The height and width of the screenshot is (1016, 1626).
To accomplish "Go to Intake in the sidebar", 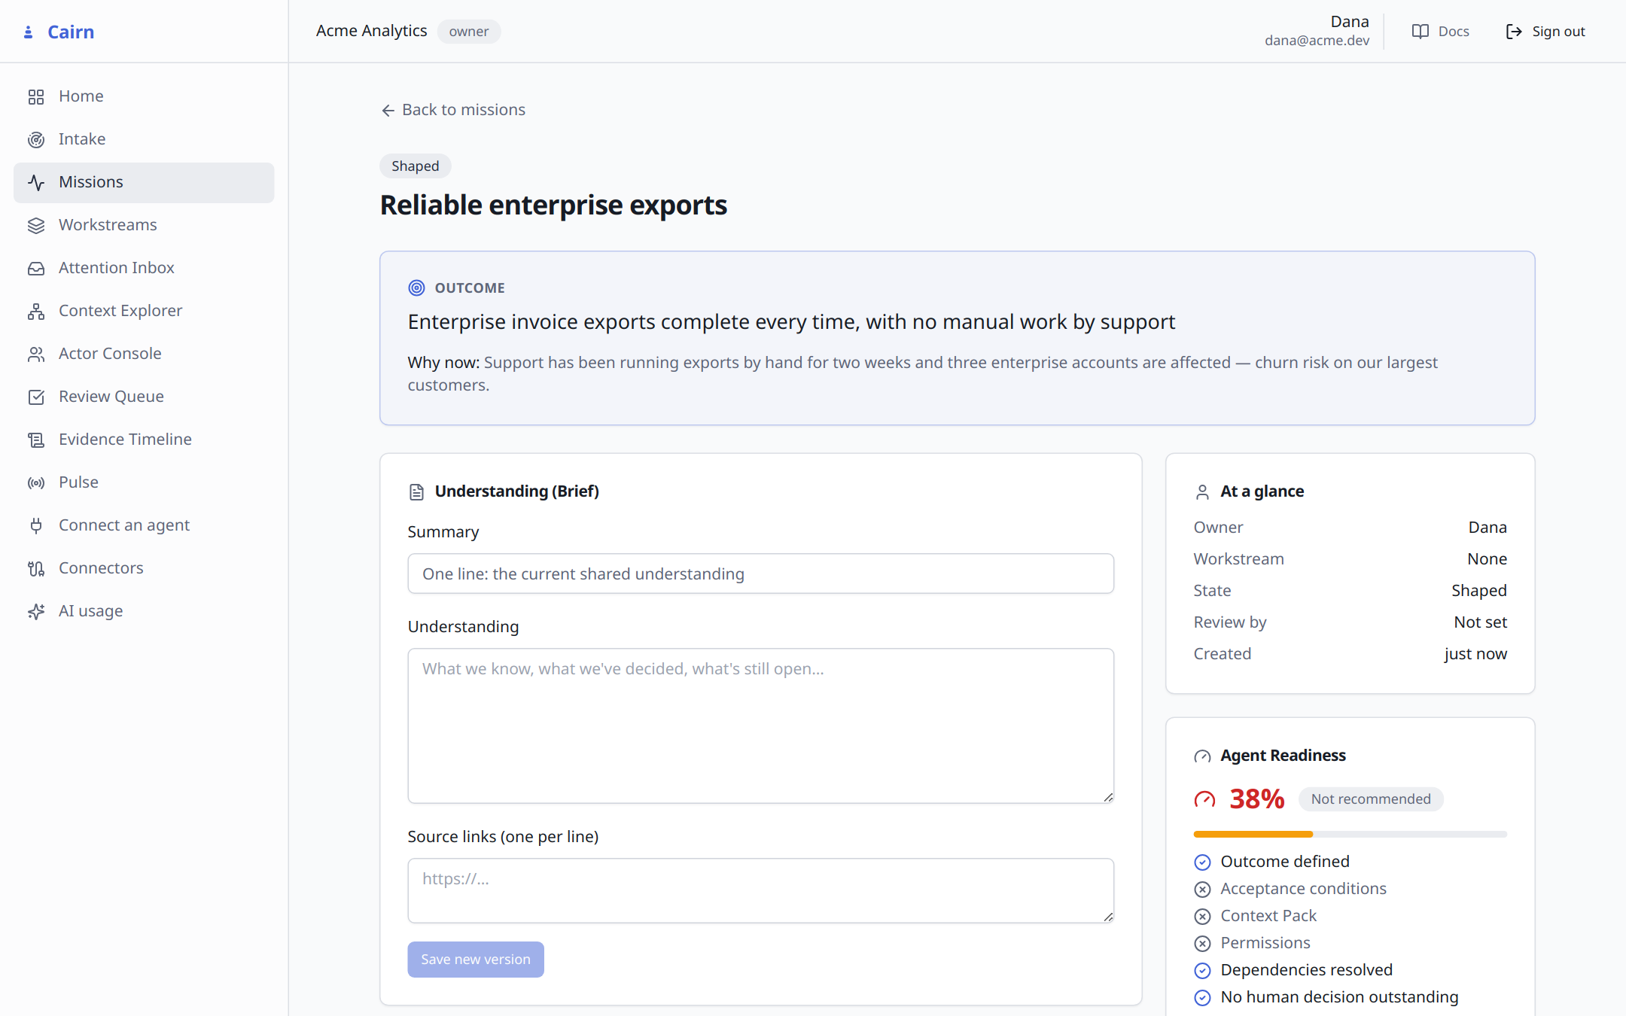I will 144,140.
